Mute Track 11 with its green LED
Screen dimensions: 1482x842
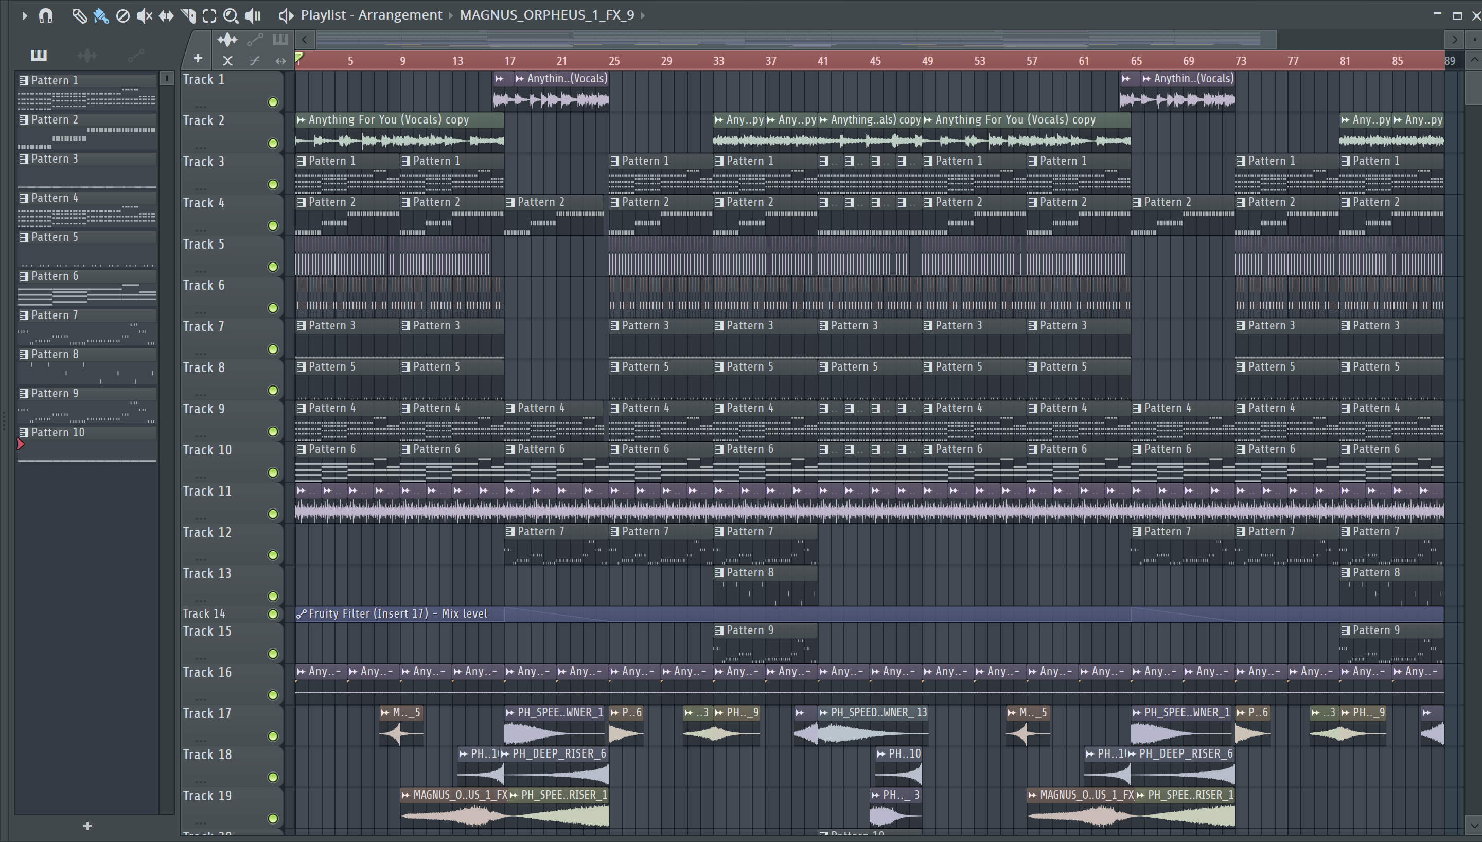tap(273, 514)
